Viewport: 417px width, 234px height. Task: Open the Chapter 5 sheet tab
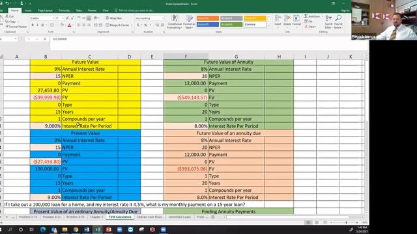tap(96, 217)
